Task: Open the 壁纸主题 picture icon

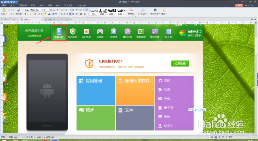Action: point(155,32)
